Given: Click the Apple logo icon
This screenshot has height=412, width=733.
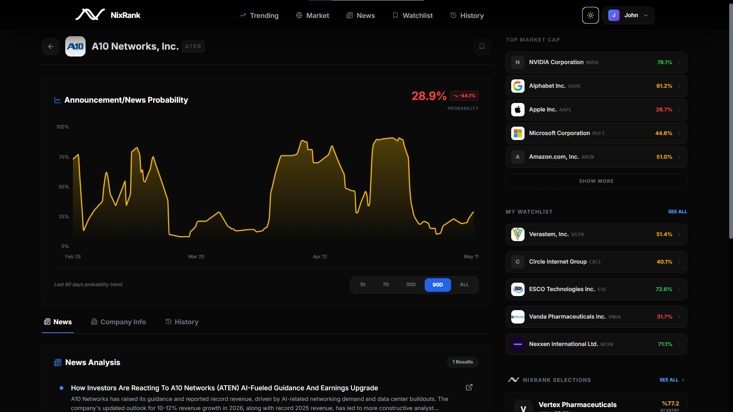Looking at the screenshot, I should point(518,109).
